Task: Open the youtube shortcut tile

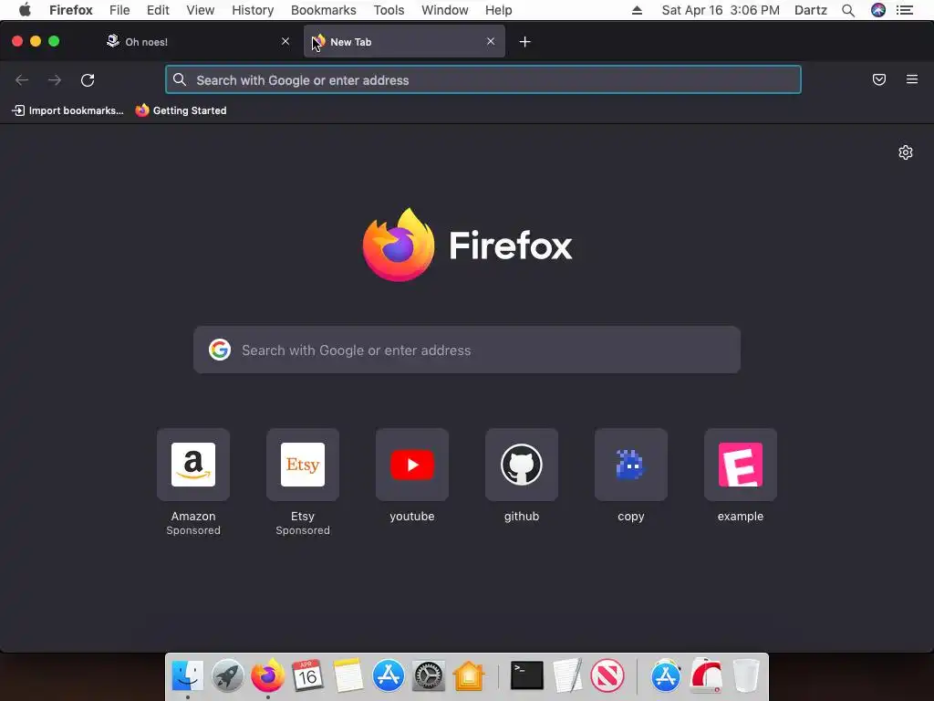Action: 412,465
